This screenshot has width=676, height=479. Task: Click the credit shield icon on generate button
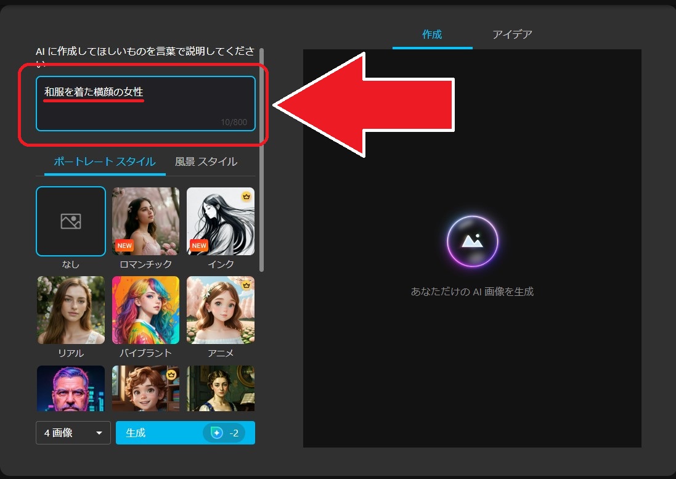coord(217,433)
